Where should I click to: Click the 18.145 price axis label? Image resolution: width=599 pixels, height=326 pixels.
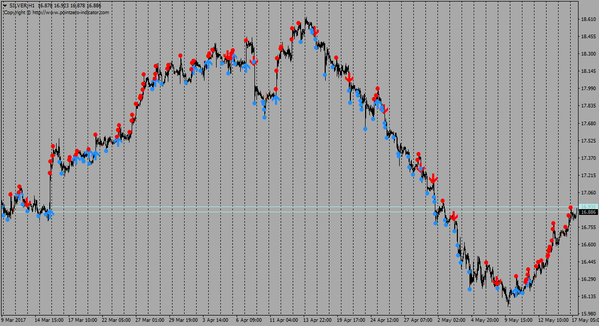click(x=589, y=71)
